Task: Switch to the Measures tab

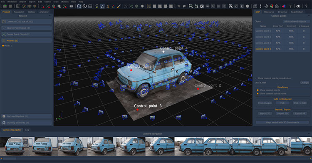Action: click(x=269, y=12)
